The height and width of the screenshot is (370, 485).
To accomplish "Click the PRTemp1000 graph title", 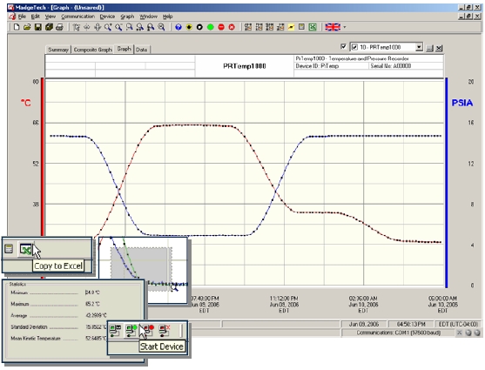I will (245, 66).
